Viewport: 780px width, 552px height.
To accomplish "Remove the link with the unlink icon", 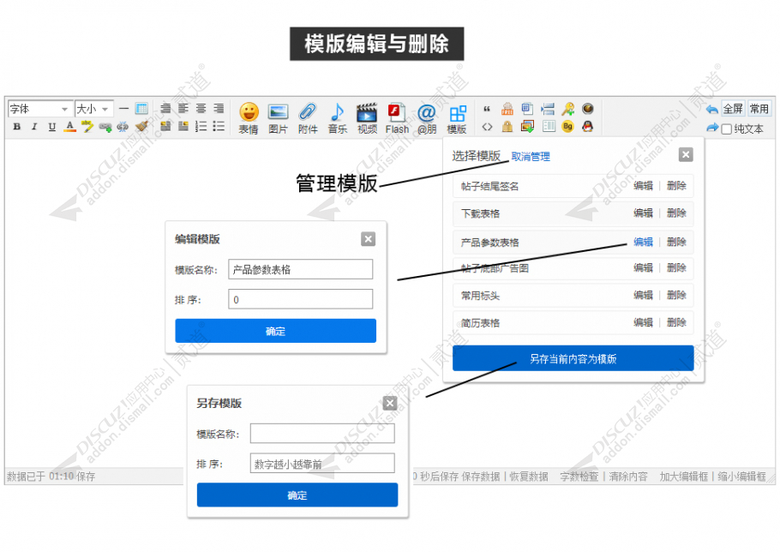I will (123, 127).
